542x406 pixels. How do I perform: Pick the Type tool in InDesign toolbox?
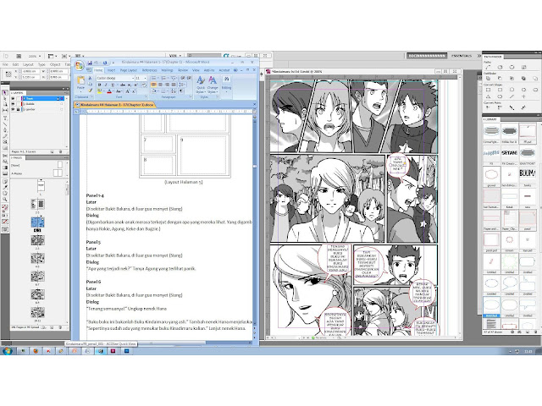point(5,118)
